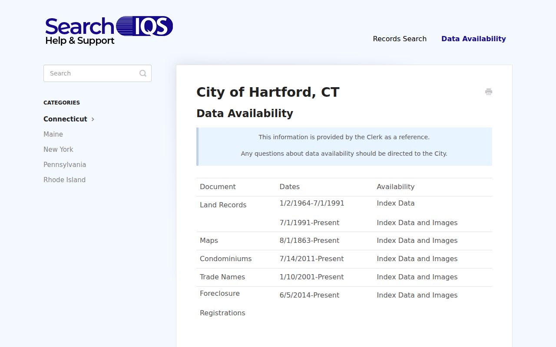This screenshot has height=347, width=556.
Task: Click the City of Hartford, CT heading
Action: [x=268, y=92]
